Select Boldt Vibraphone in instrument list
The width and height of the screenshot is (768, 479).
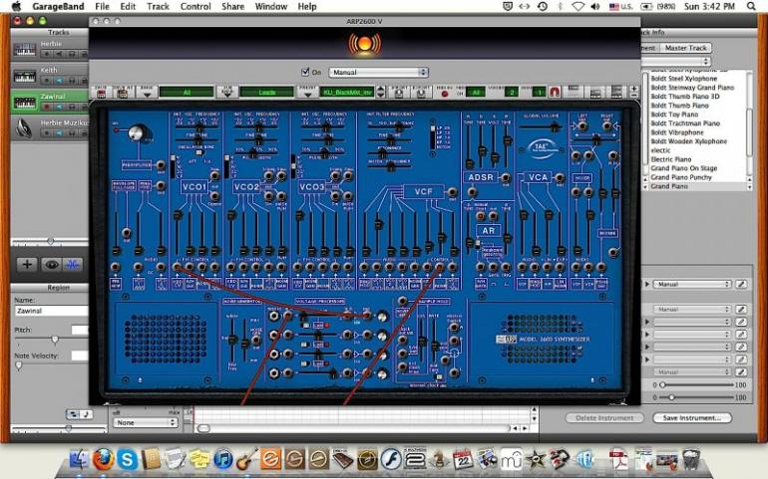677,132
